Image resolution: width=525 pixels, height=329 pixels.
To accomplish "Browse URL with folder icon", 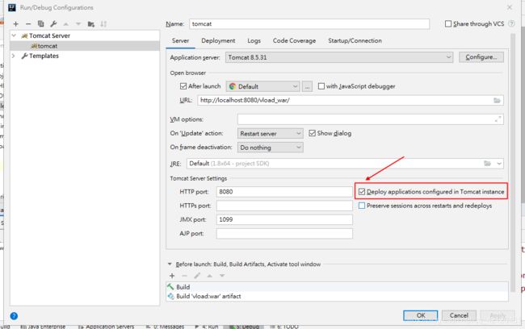I will click(x=497, y=100).
